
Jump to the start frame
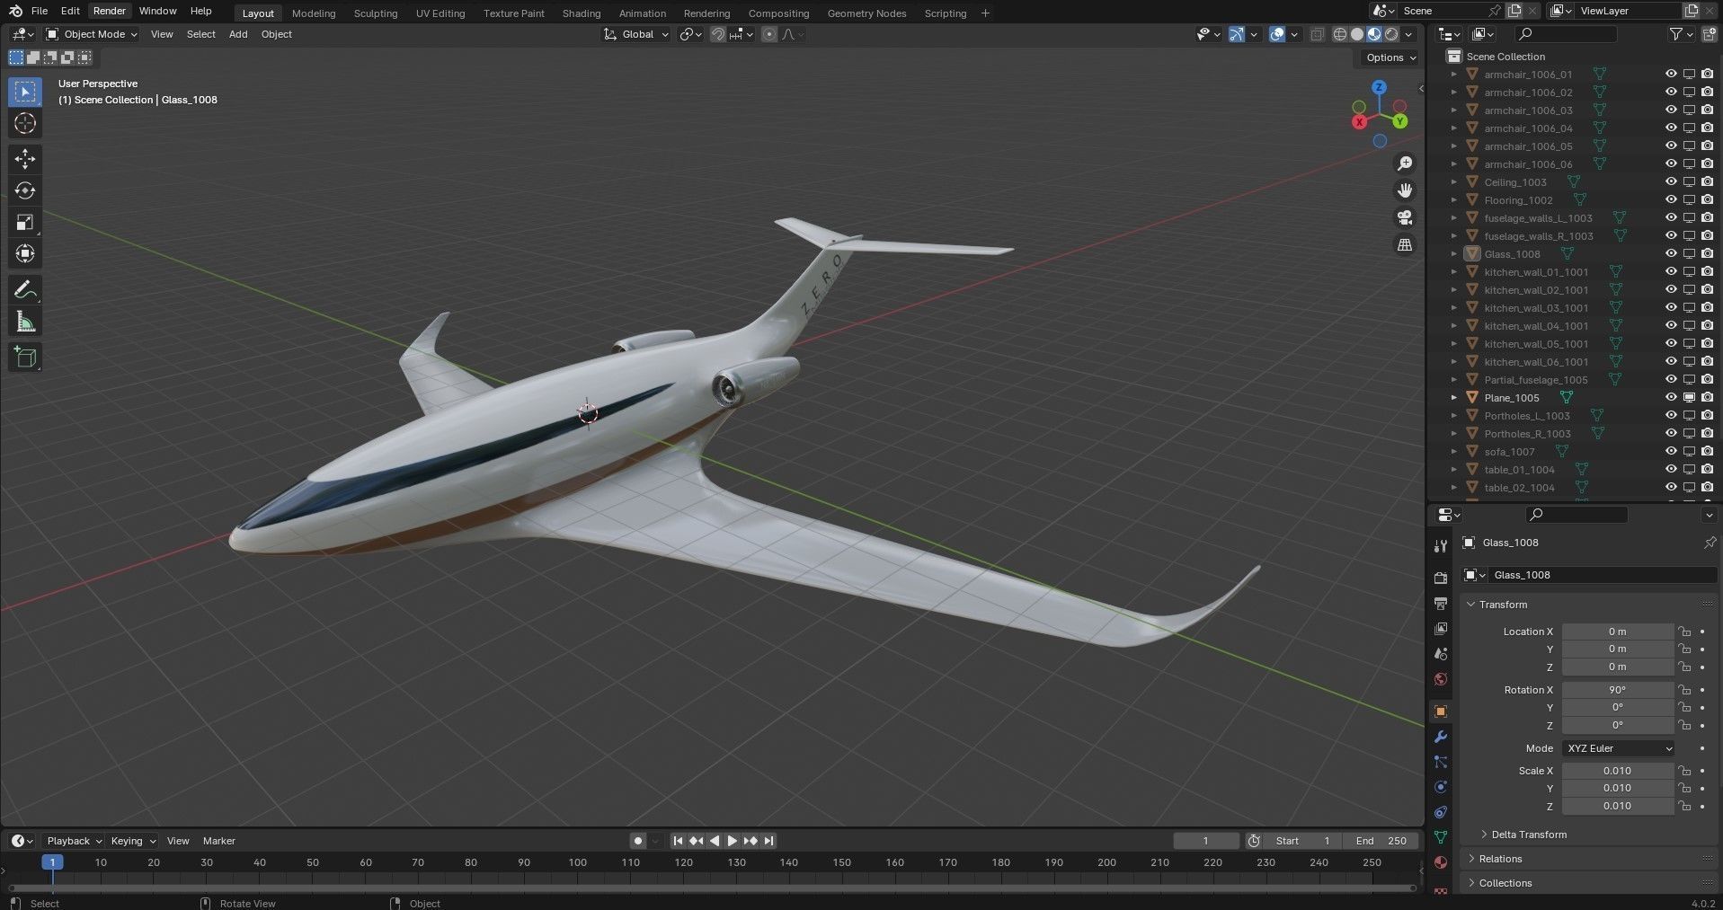coord(678,841)
